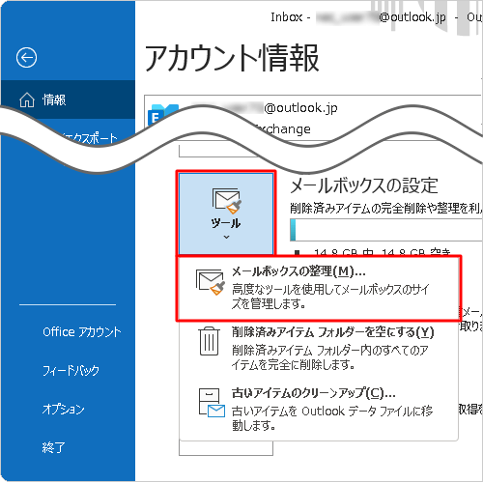Choose 終了 to exit Outlook
The width and height of the screenshot is (483, 483).
pos(53,447)
